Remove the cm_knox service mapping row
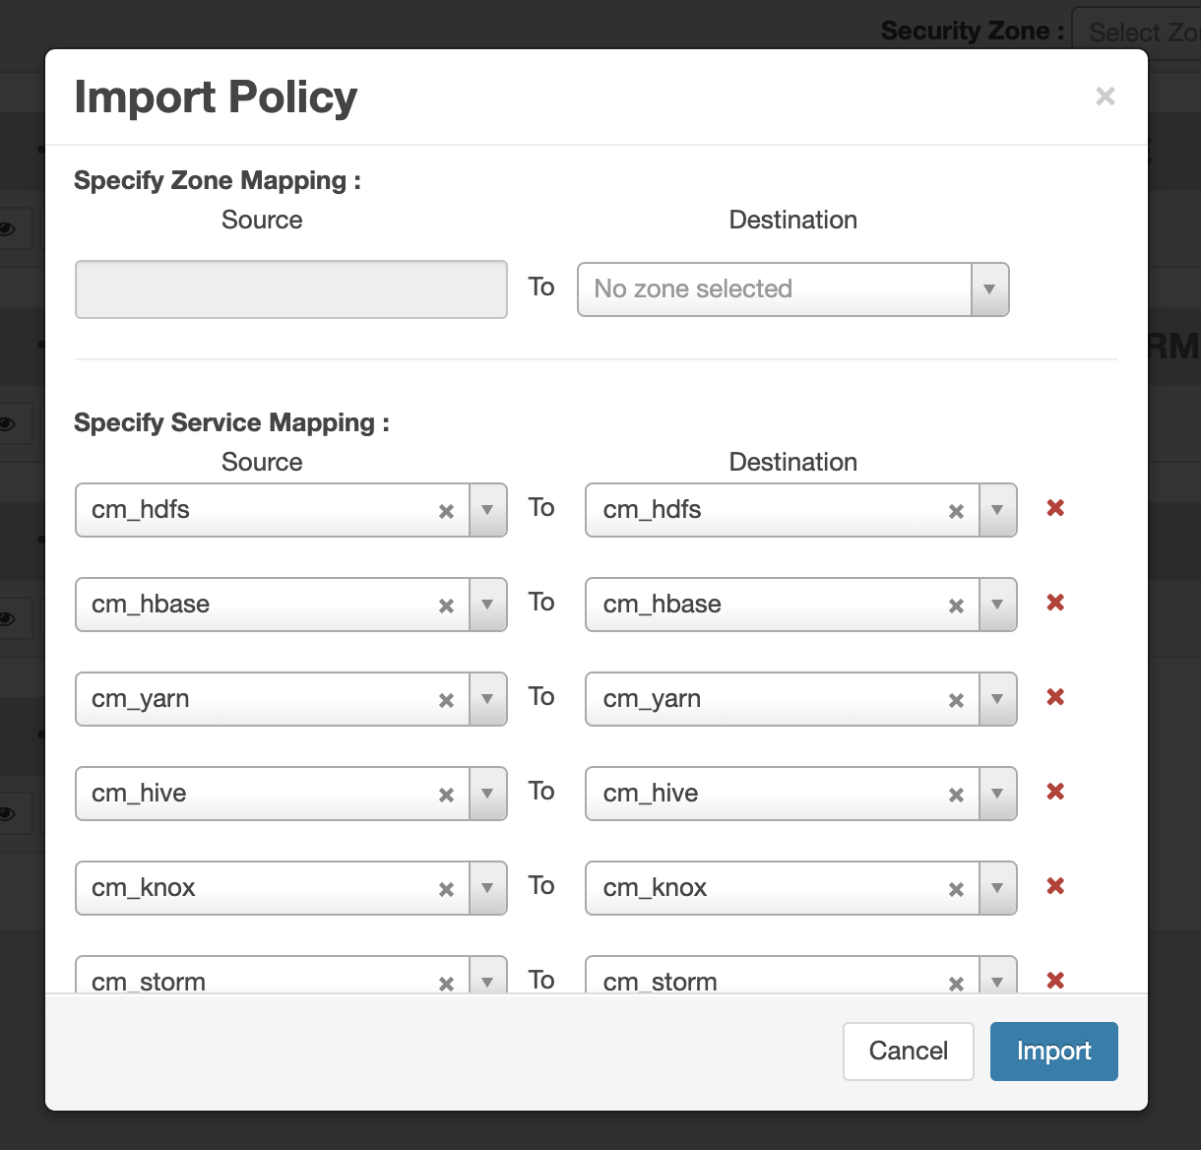The width and height of the screenshot is (1201, 1150). [x=1055, y=886]
